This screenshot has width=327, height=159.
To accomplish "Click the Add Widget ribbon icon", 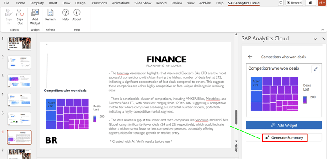I will point(35,17).
